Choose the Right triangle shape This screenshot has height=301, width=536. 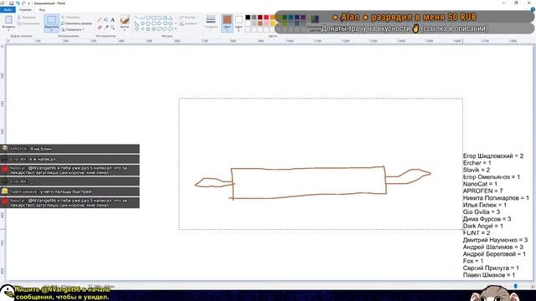tap(137, 23)
